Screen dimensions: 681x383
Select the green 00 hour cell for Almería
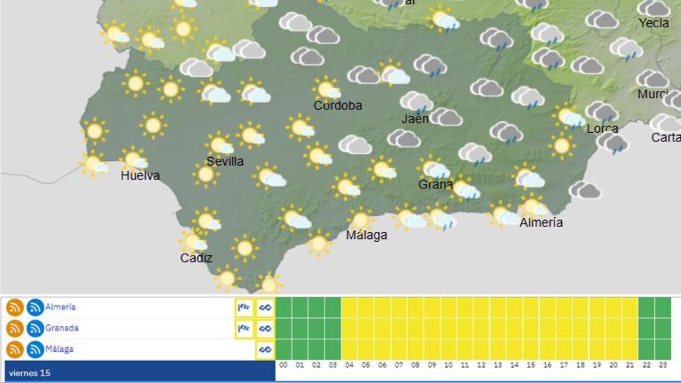[x=284, y=308]
